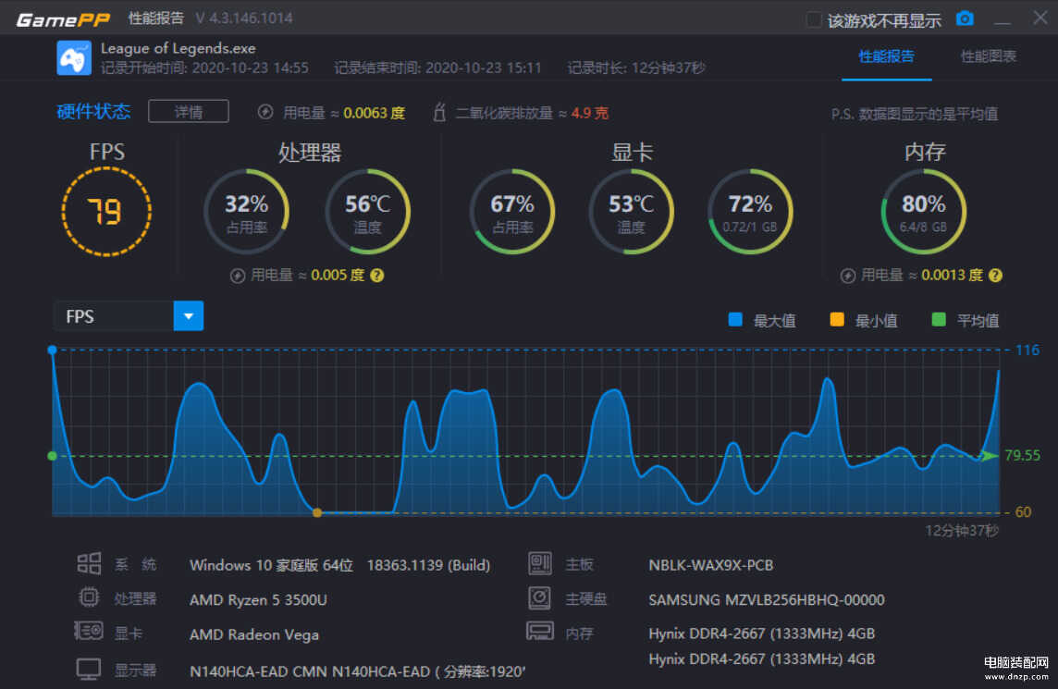Click the GPU 53℃ temperature gauge
The image size is (1058, 689).
click(x=631, y=212)
